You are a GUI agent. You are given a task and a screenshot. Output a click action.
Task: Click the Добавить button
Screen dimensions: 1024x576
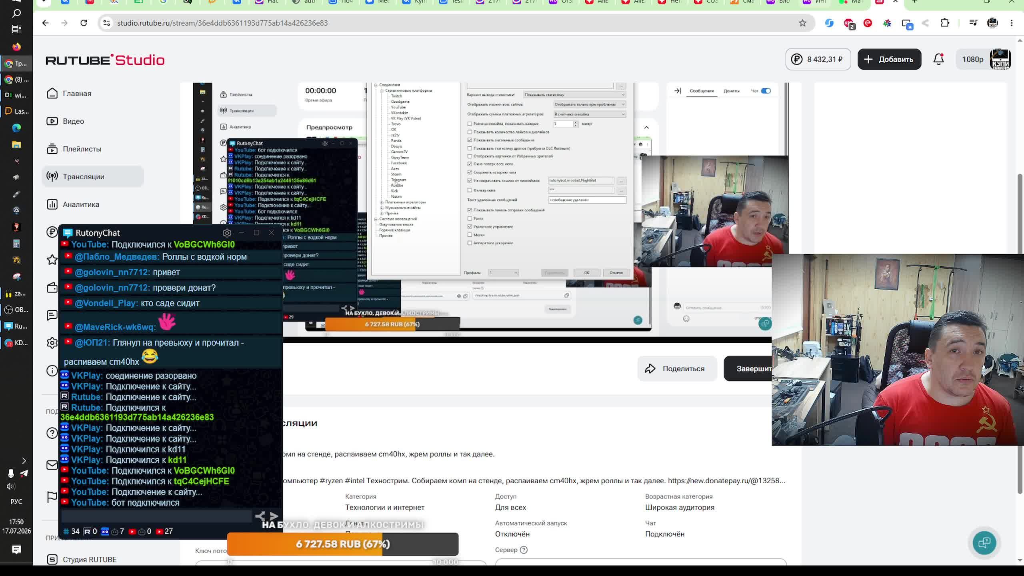click(889, 59)
